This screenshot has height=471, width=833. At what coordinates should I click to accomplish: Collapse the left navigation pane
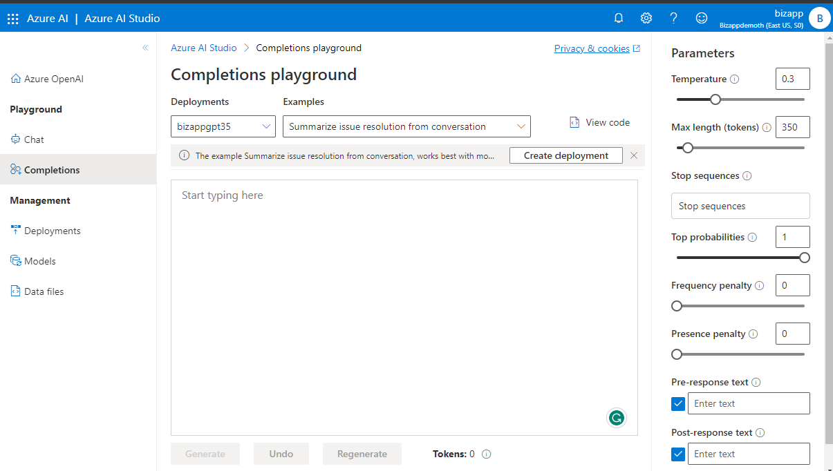click(145, 48)
